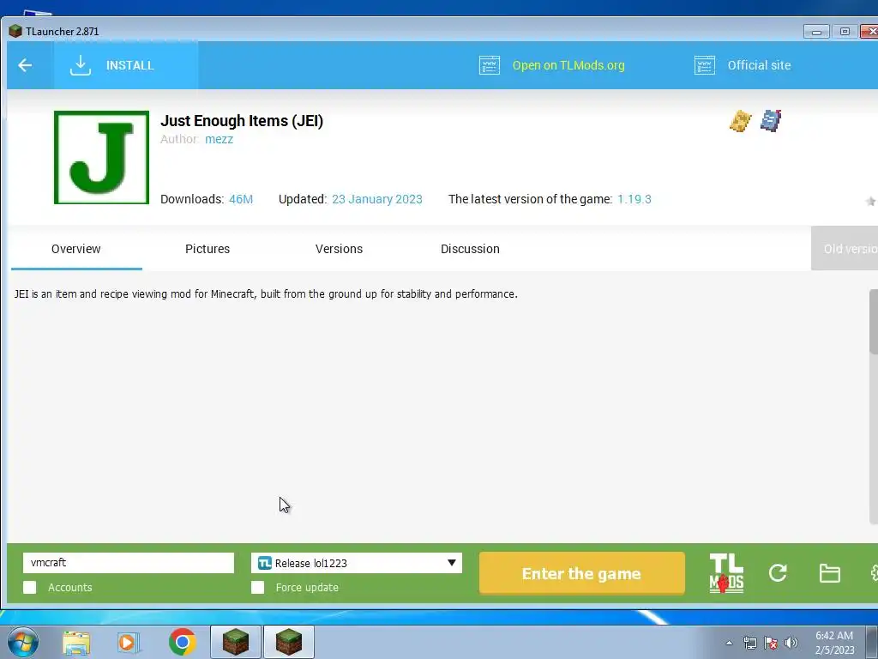878x659 pixels.
Task: Open Action Center flag icon
Action: point(771,643)
